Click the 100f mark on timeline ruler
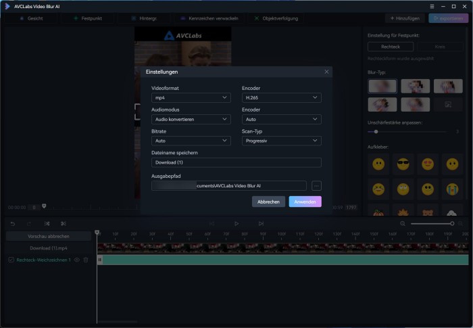 tap(282, 234)
